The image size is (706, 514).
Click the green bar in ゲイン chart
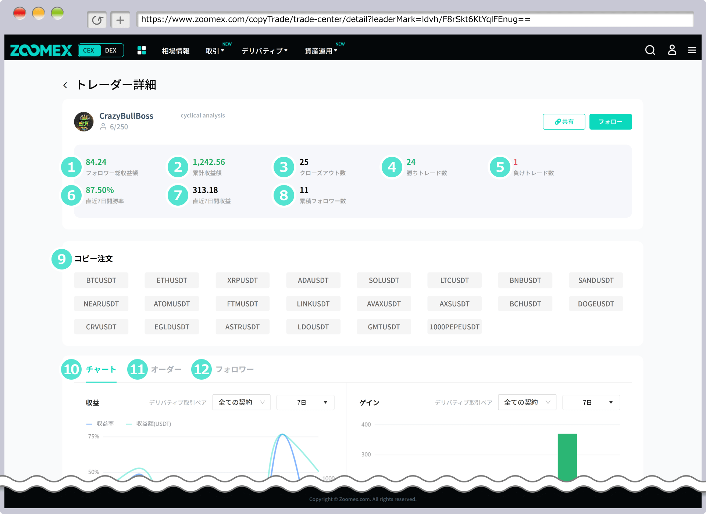[x=567, y=456]
